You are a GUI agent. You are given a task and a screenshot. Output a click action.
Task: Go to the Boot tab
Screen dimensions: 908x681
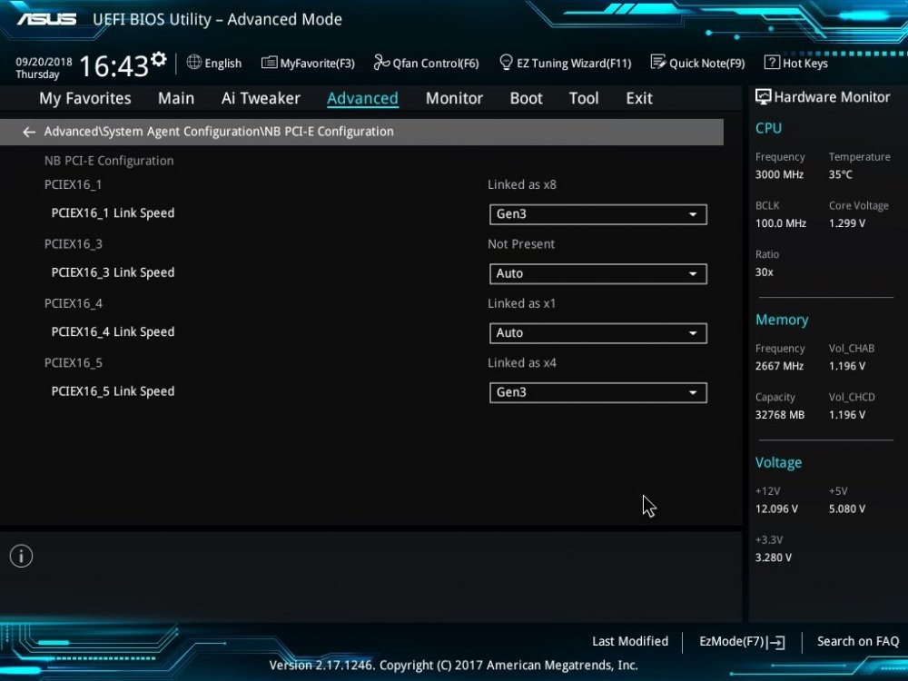pos(526,98)
